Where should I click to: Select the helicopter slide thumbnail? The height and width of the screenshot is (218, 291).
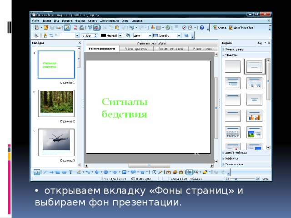point(56,142)
